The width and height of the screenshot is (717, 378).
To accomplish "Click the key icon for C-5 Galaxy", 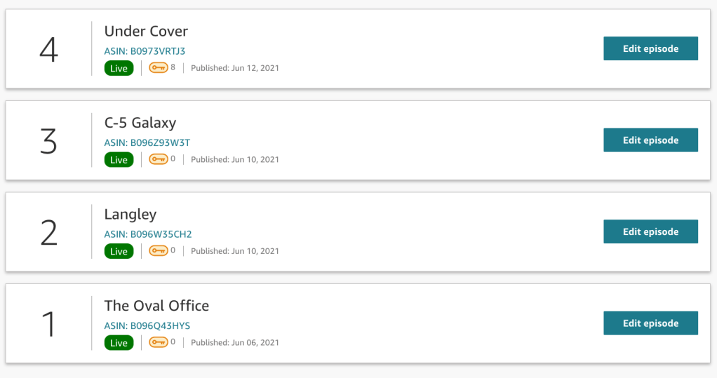I will coord(158,159).
